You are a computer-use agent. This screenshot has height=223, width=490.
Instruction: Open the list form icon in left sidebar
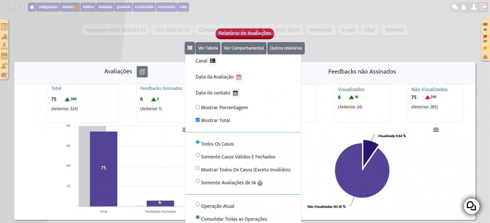(x=4, y=27)
